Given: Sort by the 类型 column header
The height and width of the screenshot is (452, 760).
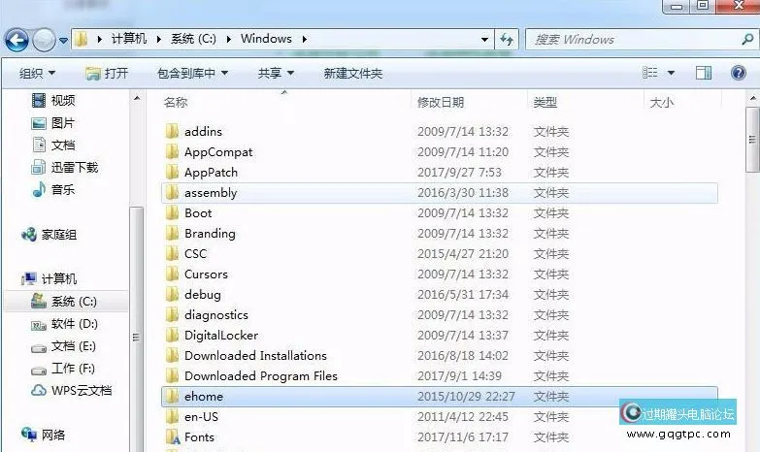Looking at the screenshot, I should point(545,102).
